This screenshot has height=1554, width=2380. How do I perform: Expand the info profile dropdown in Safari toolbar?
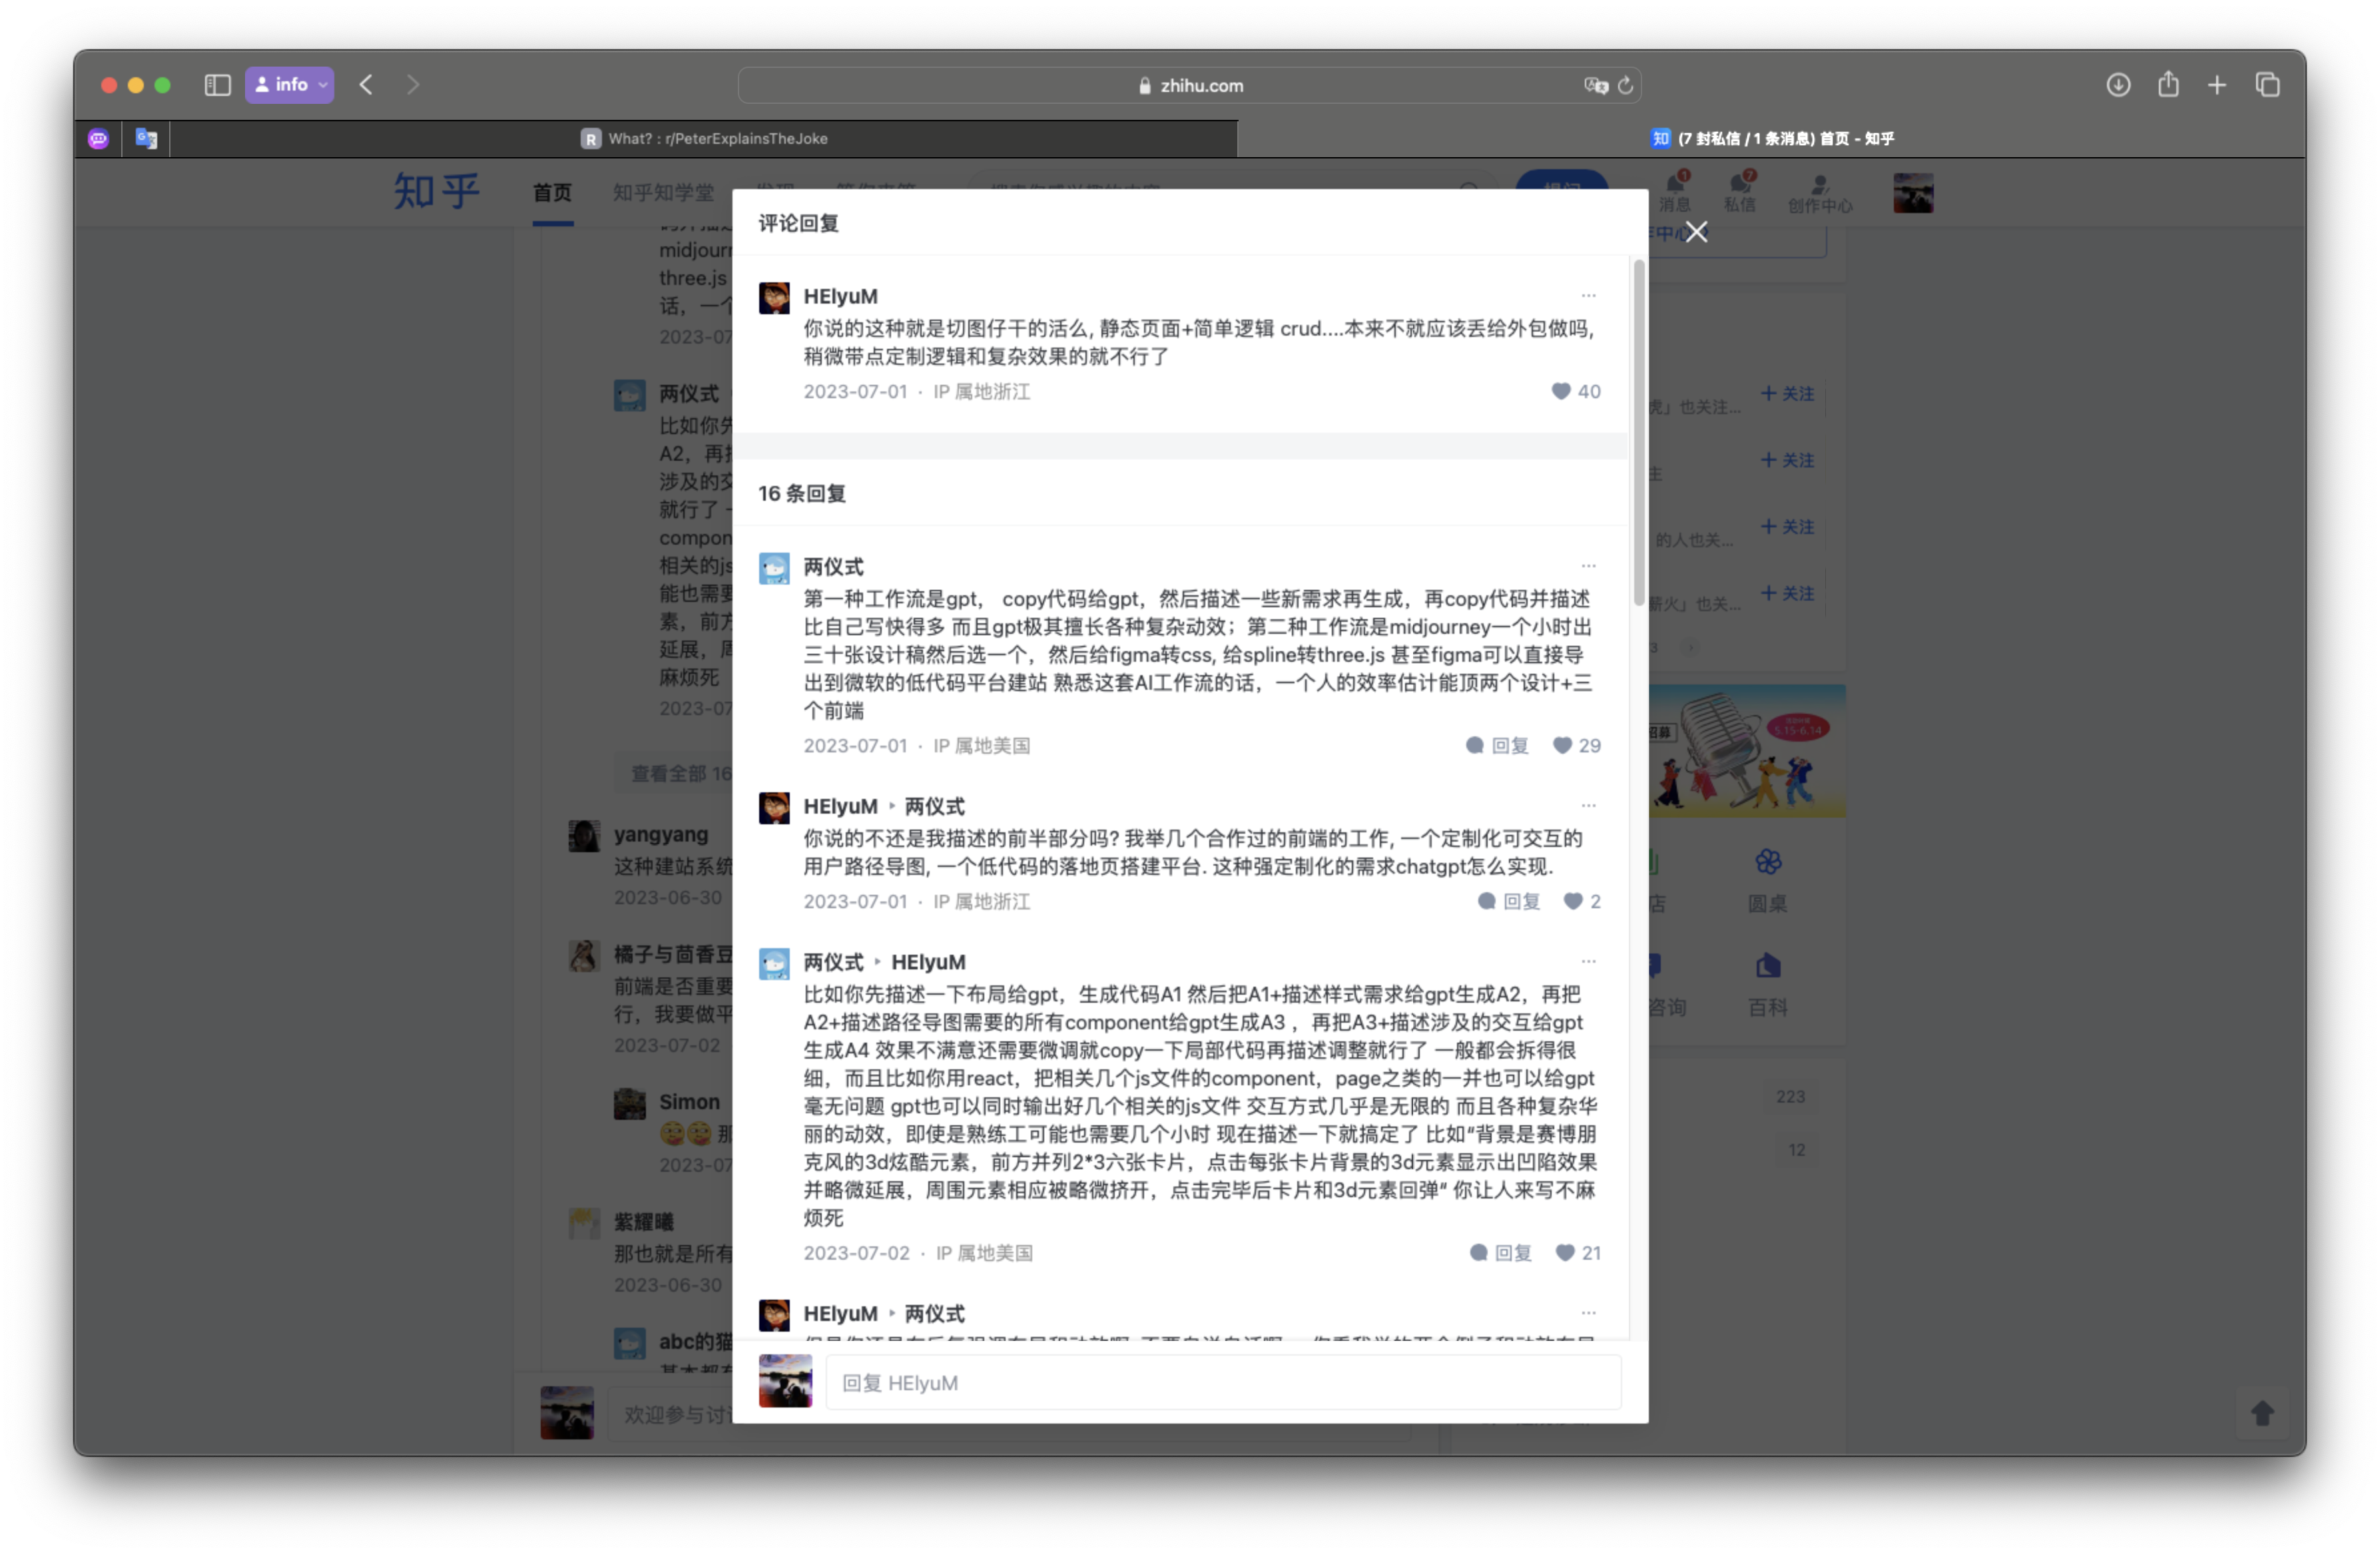(289, 85)
